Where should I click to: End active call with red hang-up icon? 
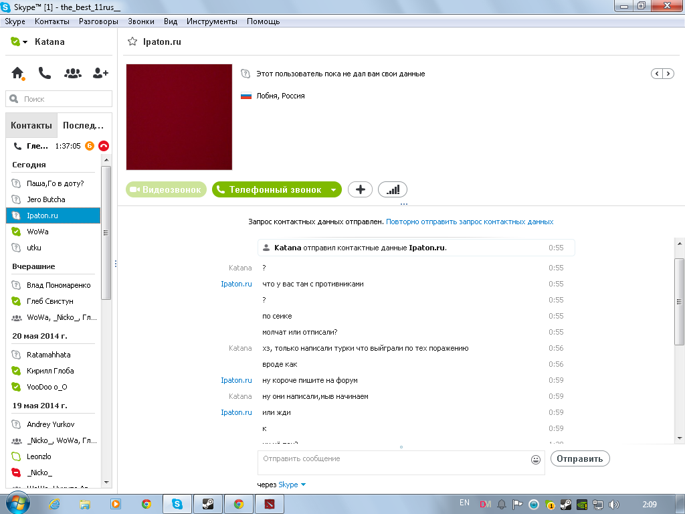(104, 146)
